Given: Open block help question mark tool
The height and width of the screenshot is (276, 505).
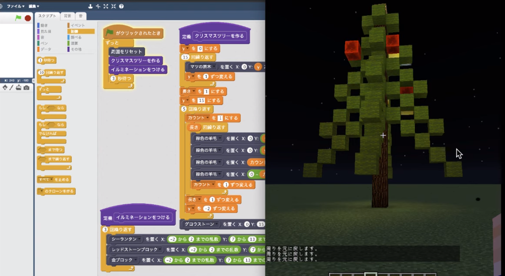Looking at the screenshot, I should pos(121,6).
